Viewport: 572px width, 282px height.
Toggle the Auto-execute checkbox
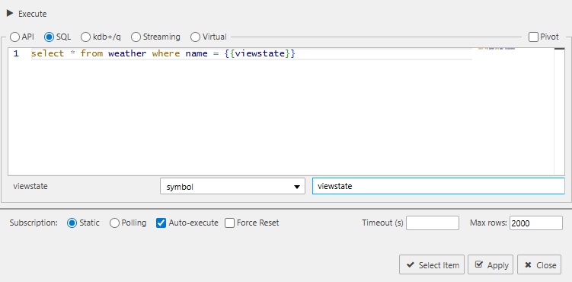point(161,223)
